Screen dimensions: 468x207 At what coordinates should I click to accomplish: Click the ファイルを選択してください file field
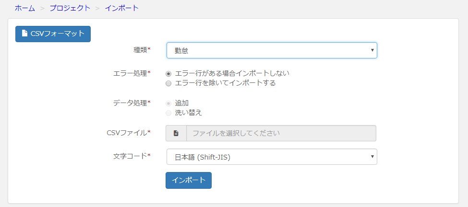pyautogui.click(x=281, y=133)
